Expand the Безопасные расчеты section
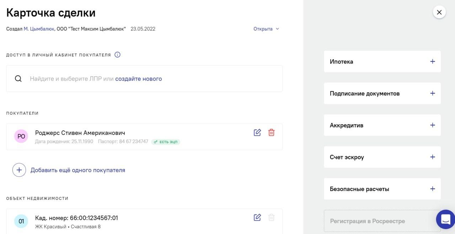 coord(432,189)
